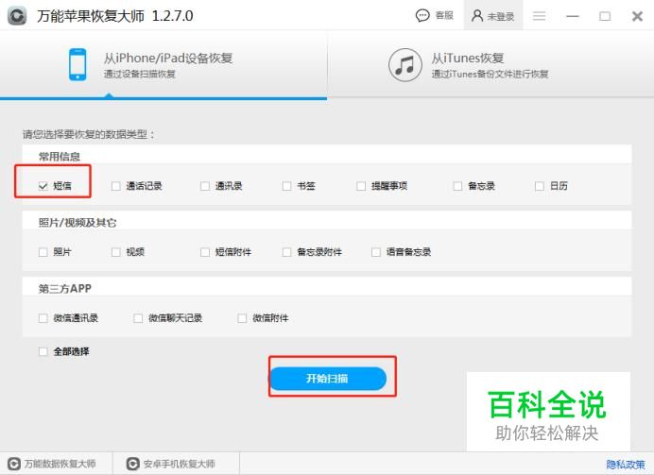Select the 微信通讯录 checkbox
Image resolution: width=654 pixels, height=475 pixels.
pos(43,318)
